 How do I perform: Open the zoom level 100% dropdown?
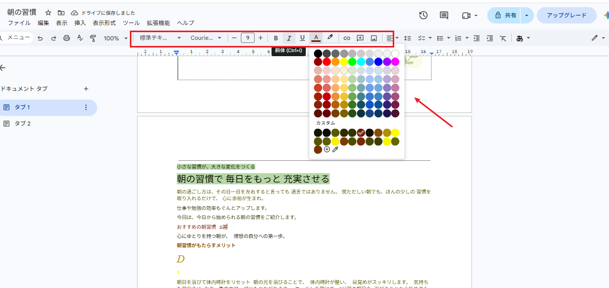[x=116, y=38]
